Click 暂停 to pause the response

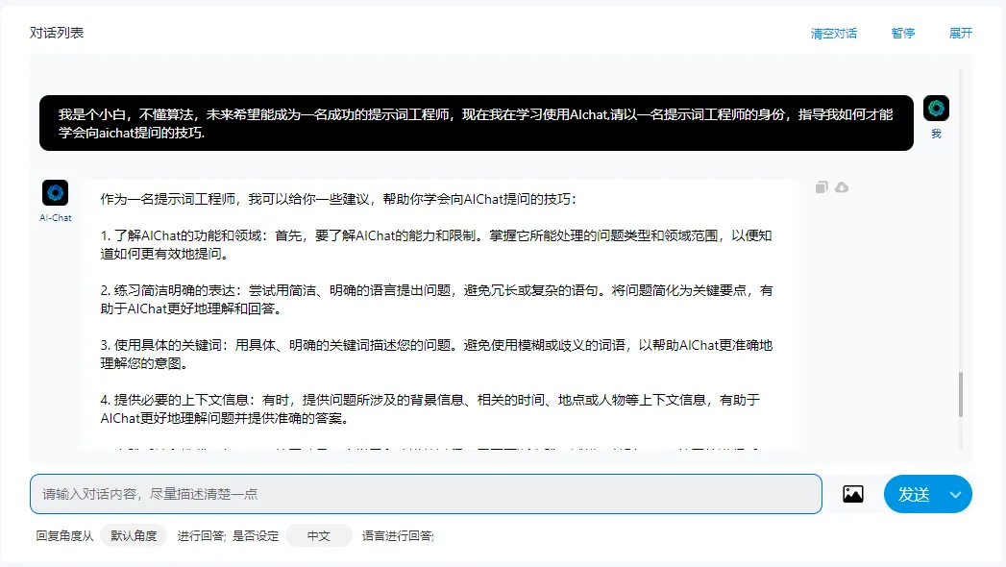(902, 33)
